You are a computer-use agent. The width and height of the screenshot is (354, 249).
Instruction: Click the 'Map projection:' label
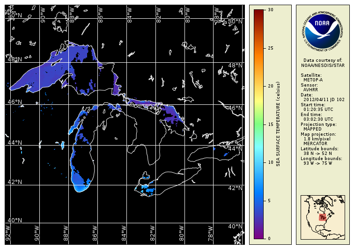318,134
